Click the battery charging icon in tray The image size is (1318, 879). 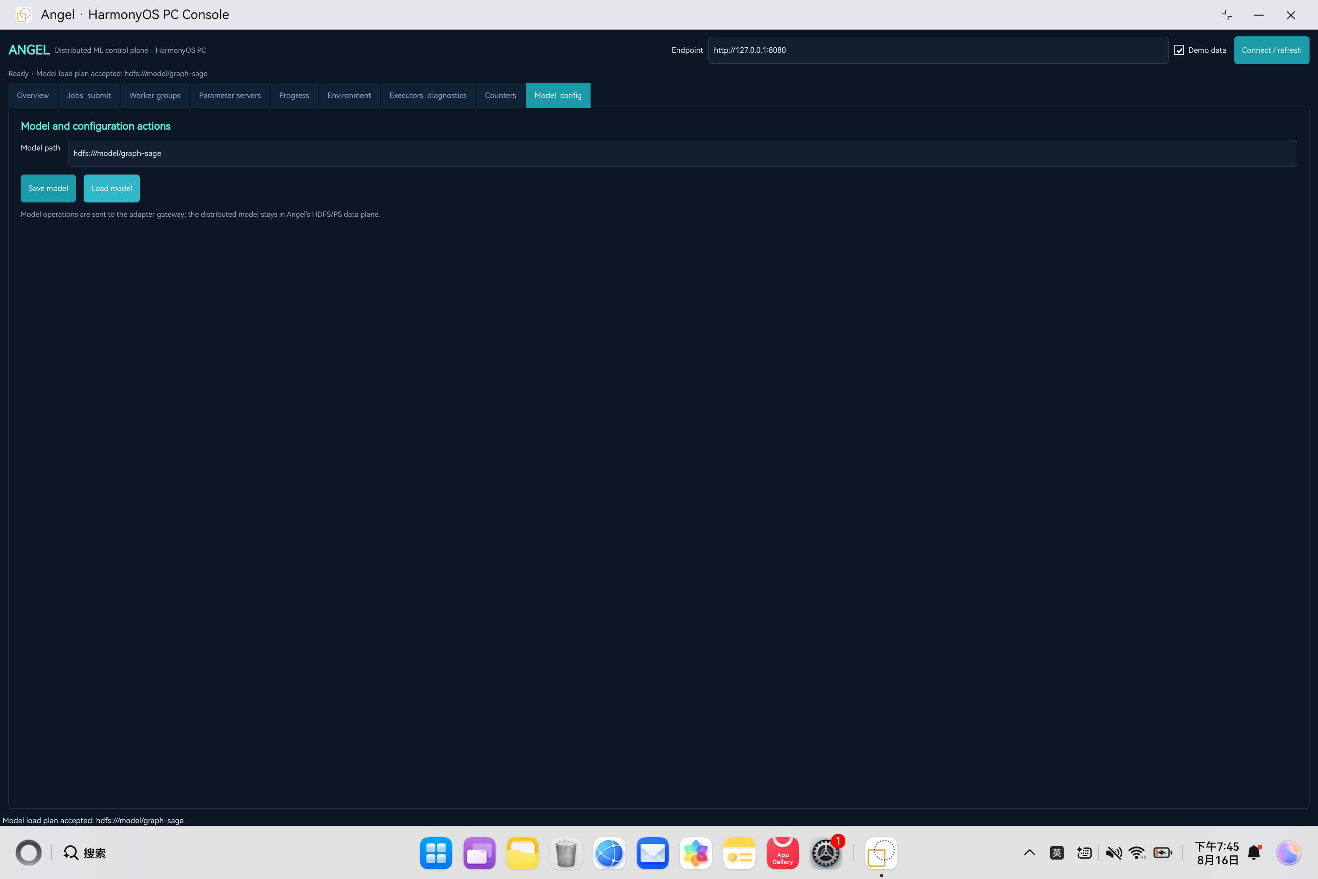1163,853
